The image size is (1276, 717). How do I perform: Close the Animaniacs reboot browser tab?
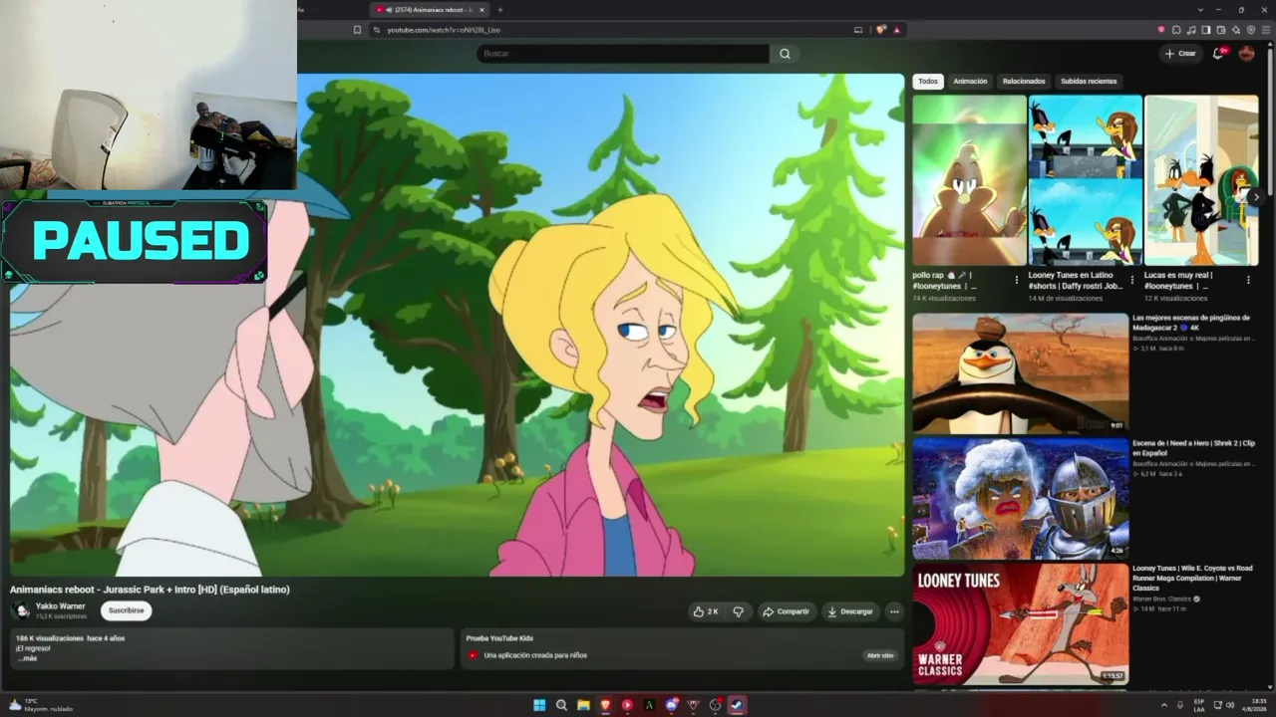point(481,10)
